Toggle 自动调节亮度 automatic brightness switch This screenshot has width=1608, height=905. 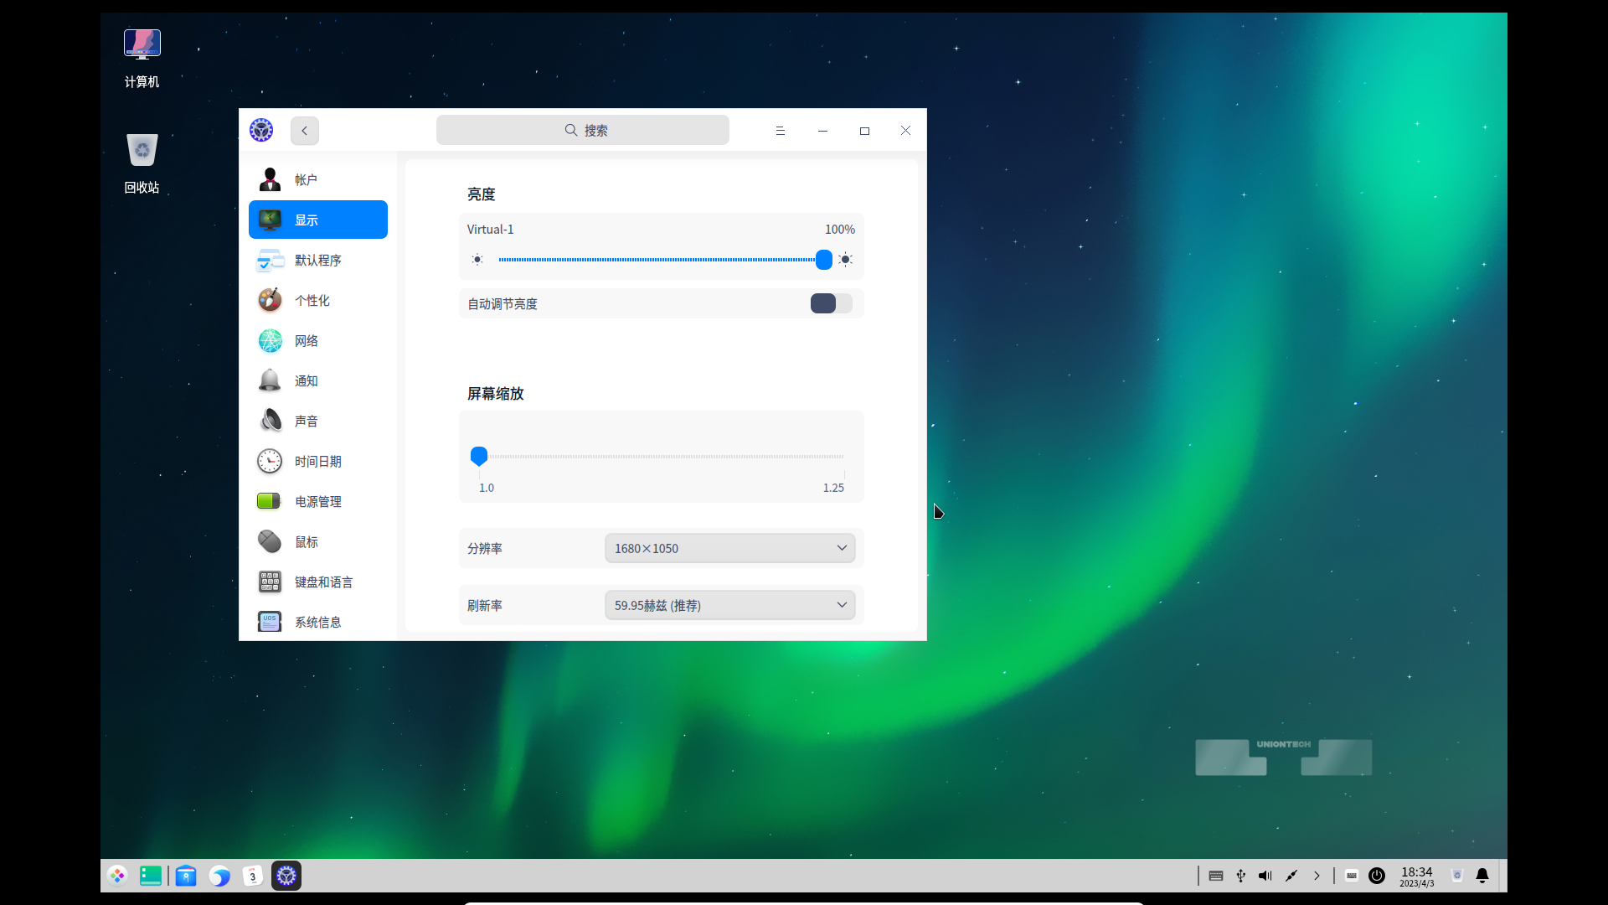[x=831, y=303]
